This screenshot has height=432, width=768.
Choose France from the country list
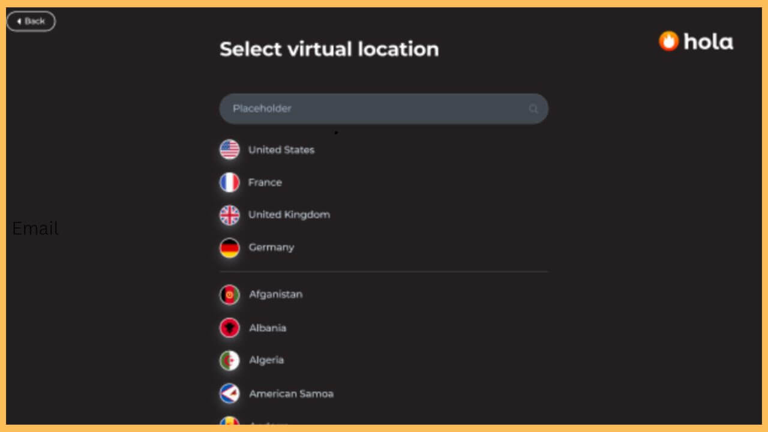pyautogui.click(x=265, y=182)
